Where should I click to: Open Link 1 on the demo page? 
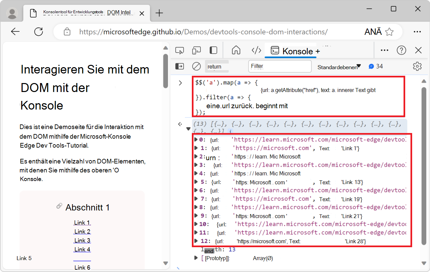[82, 222]
